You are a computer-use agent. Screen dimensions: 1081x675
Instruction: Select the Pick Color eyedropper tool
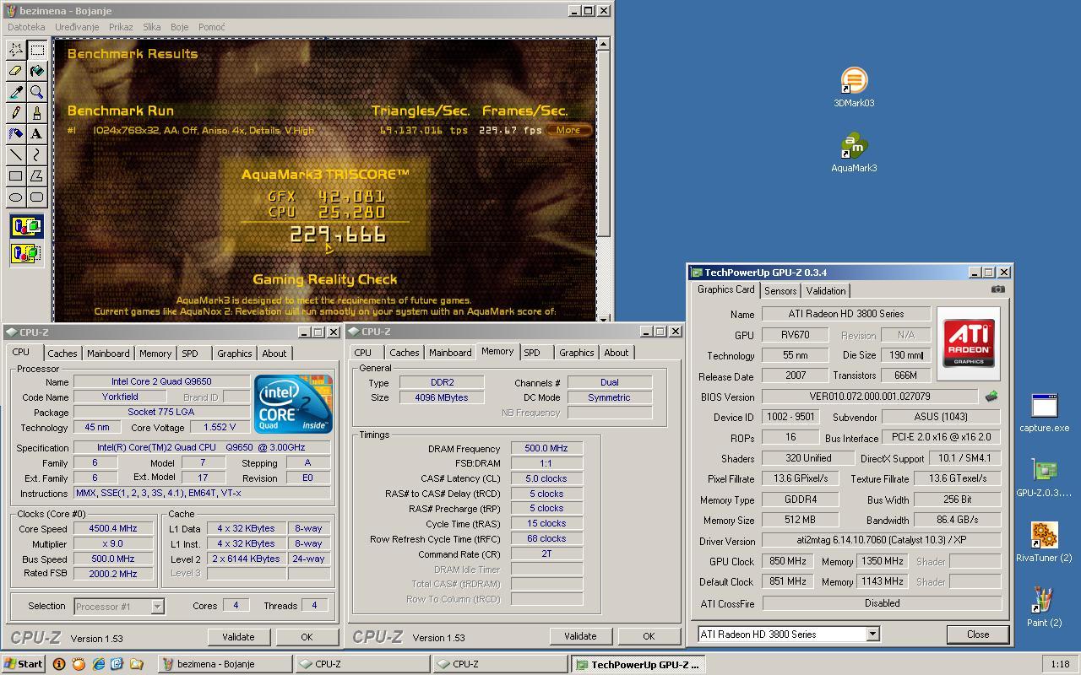[16, 92]
